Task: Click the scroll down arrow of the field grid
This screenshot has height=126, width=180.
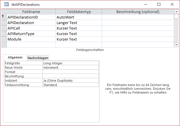Action: click(176, 45)
